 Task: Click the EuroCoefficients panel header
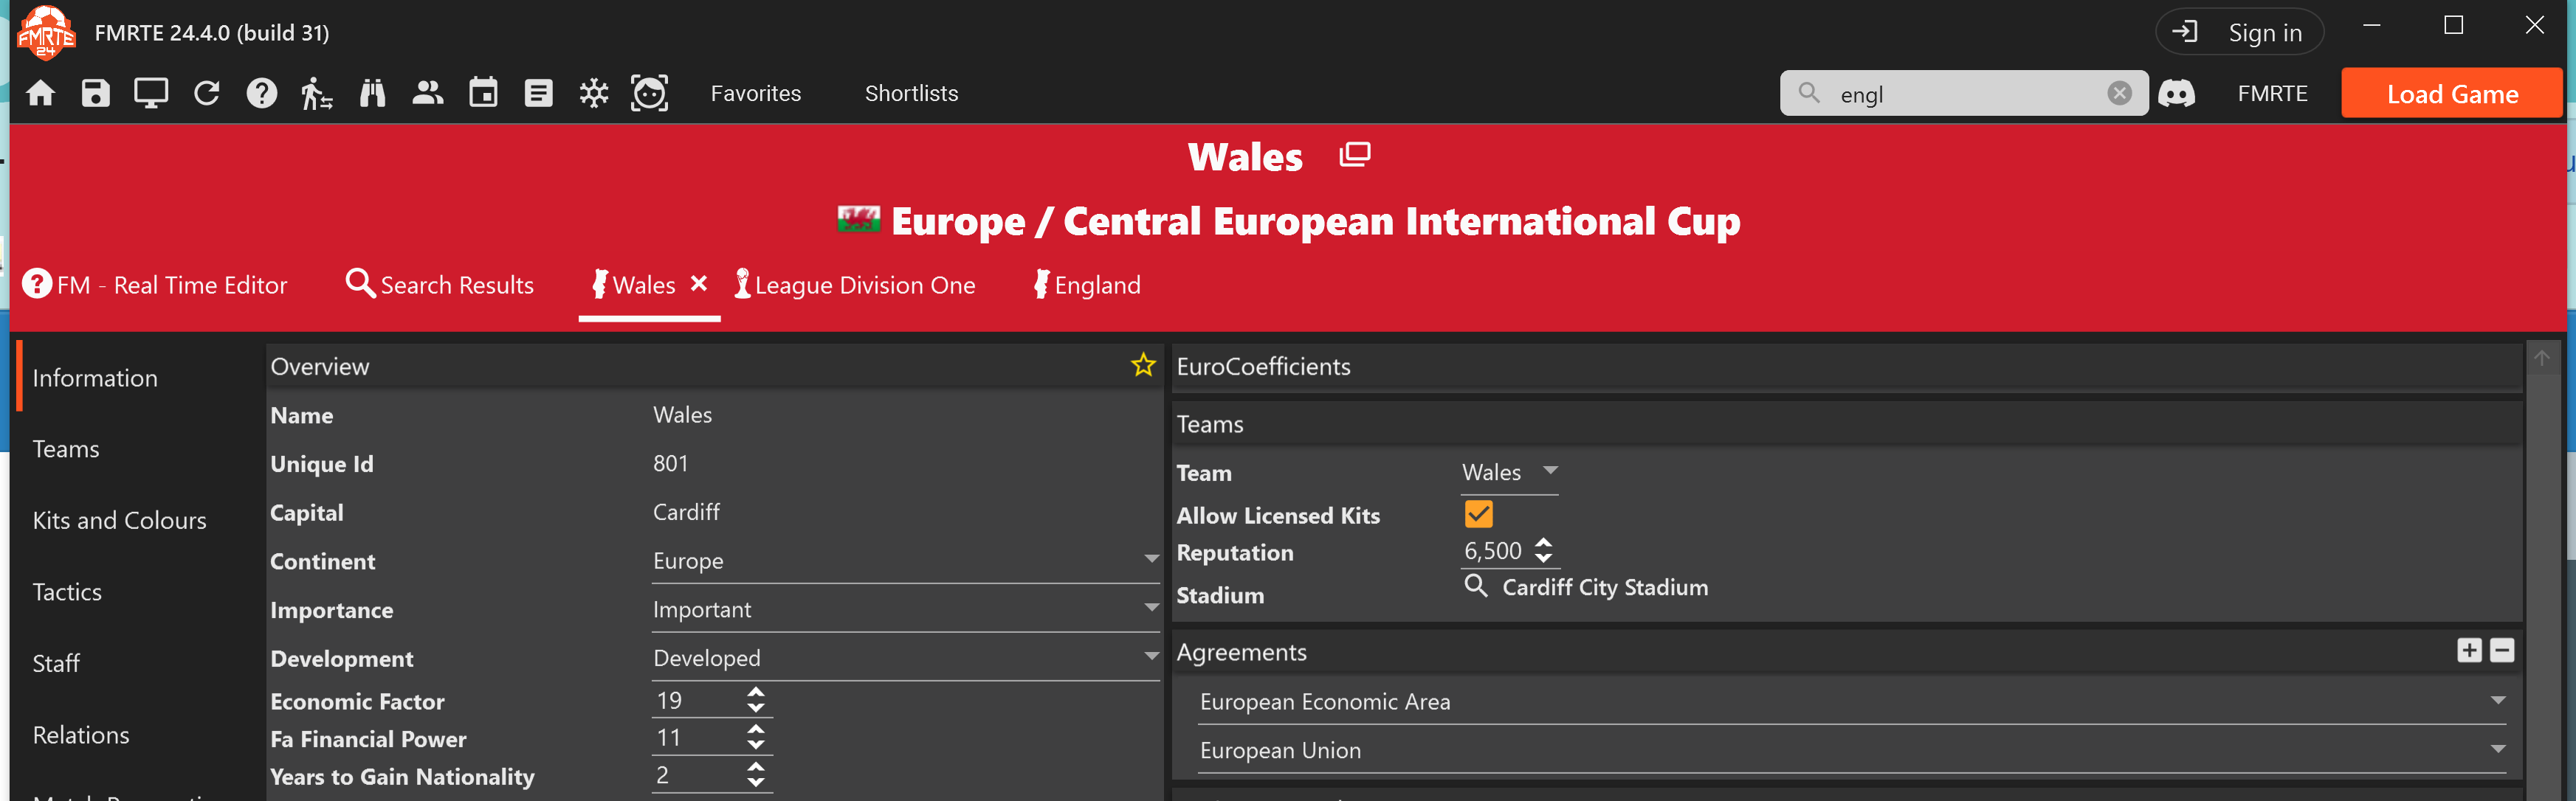tap(1846, 367)
